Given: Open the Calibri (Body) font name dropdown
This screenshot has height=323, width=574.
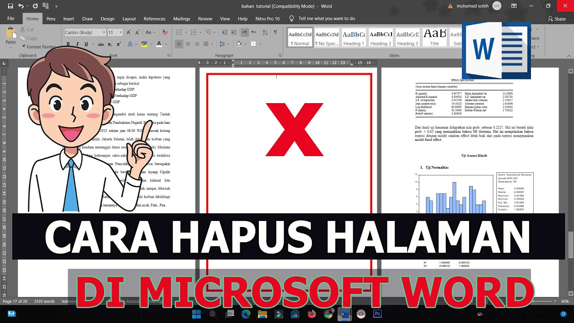Looking at the screenshot, I should [104, 32].
